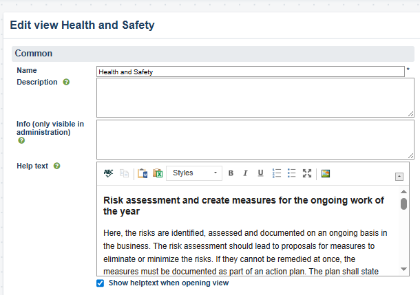Screen dimensions: 420x295
Task: Click the Paste from Word icon
Action: tap(143, 173)
